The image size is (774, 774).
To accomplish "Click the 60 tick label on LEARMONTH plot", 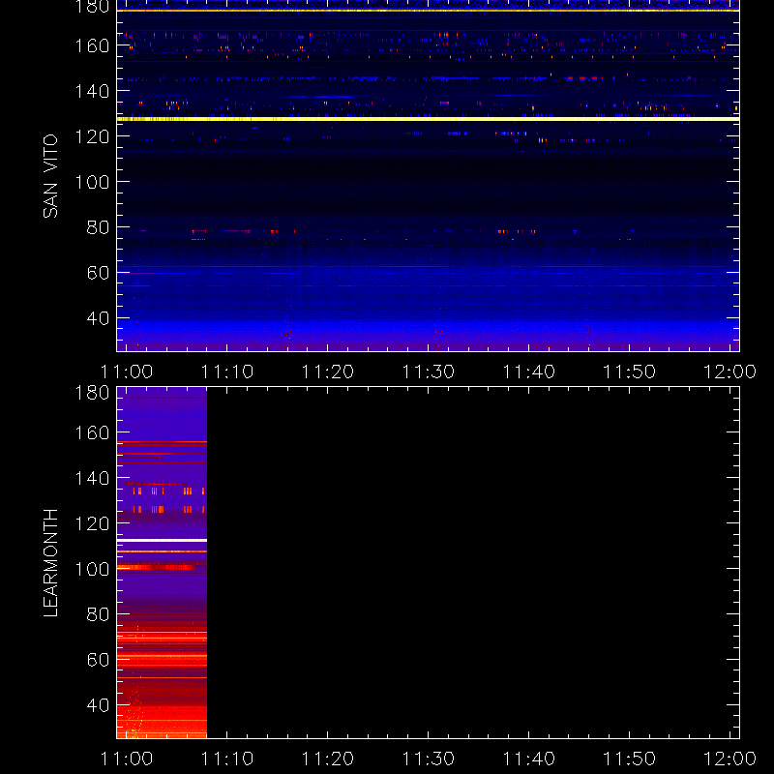I will pos(98,660).
